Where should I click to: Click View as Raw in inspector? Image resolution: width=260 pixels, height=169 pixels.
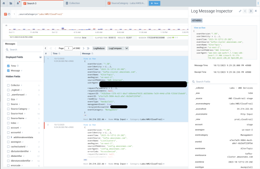(199, 28)
